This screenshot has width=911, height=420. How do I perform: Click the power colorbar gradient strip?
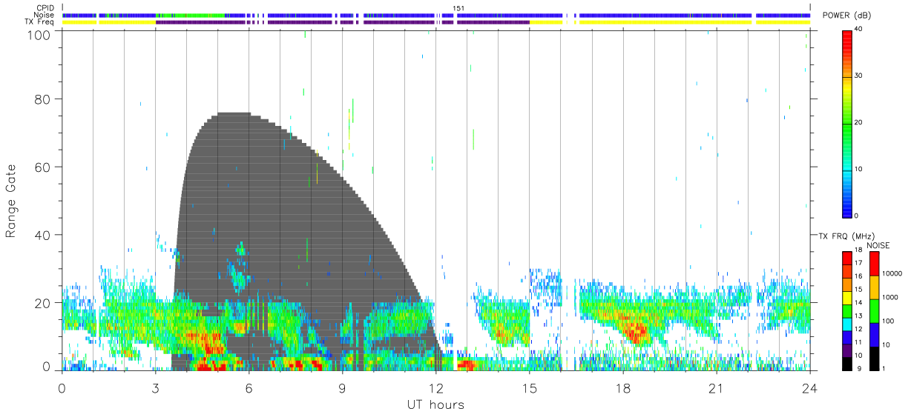click(846, 123)
